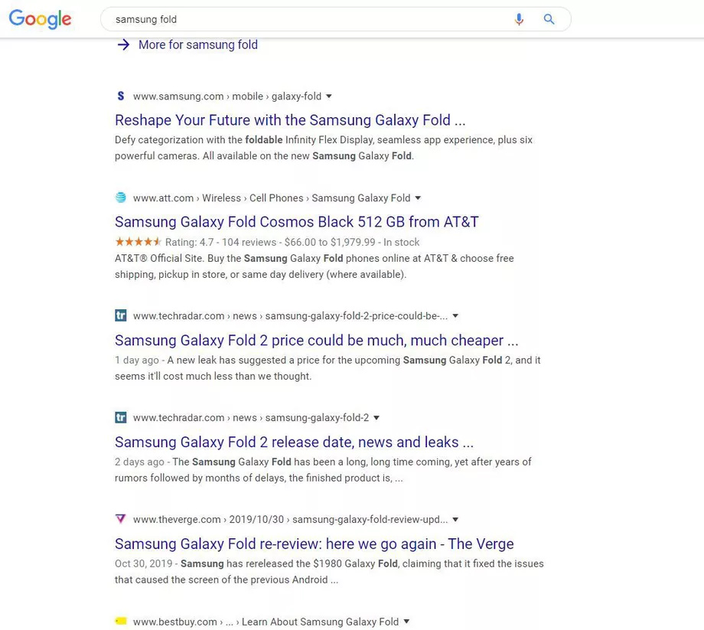Click the Google logo
The height and width of the screenshot is (630, 704).
click(x=40, y=19)
